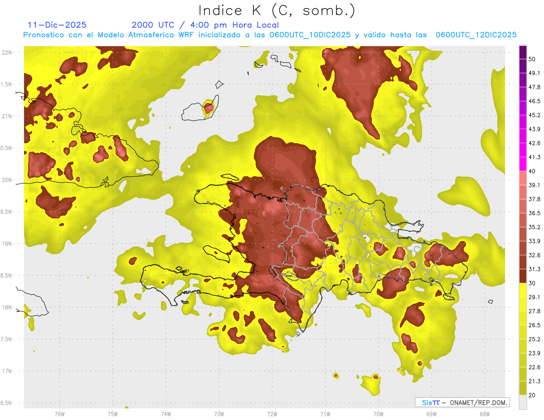Click the cut-off latitude label "7.5N"

coord(6,339)
